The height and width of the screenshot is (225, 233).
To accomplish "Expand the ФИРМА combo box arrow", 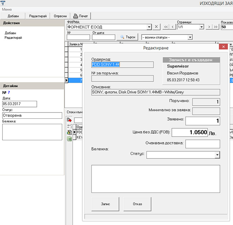I will click(x=149, y=27).
